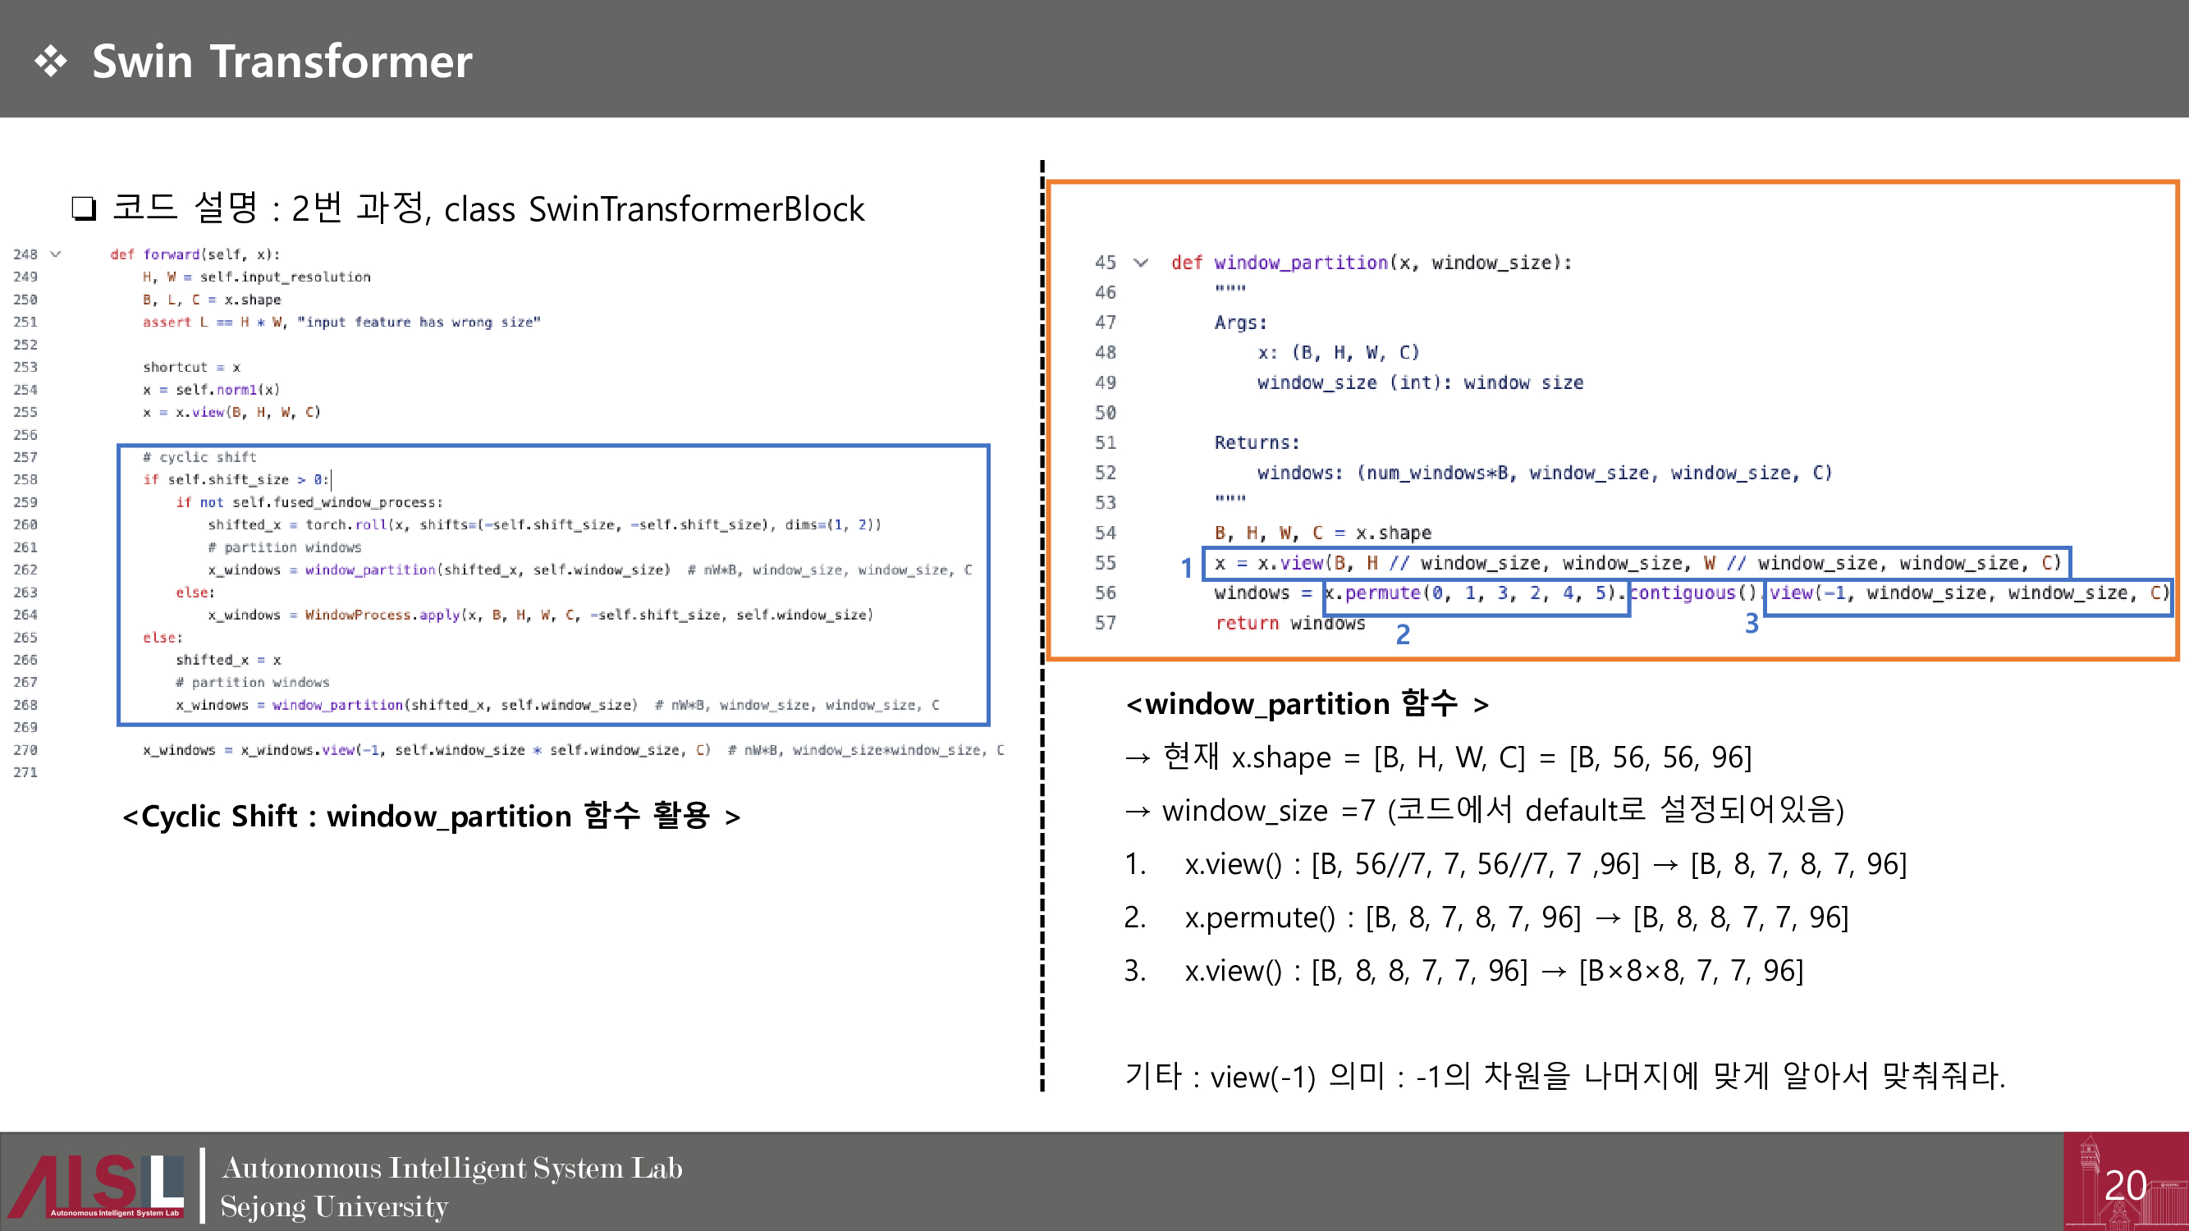This screenshot has width=2189, height=1231.
Task: Collapse the forward function fold chevron at line 248
Action: [x=56, y=254]
